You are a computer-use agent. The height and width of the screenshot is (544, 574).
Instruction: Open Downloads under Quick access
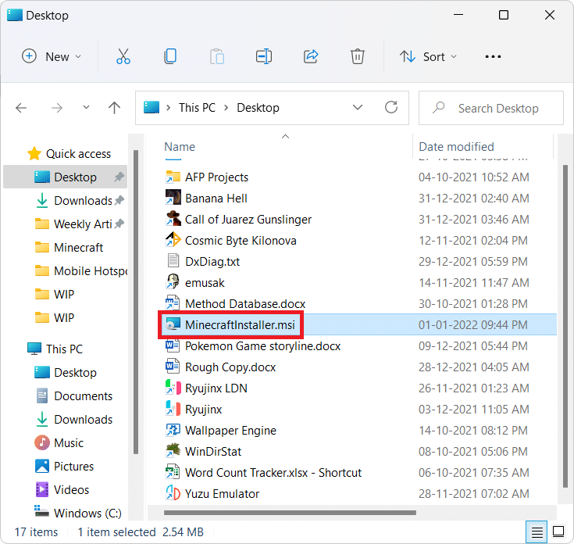[83, 201]
